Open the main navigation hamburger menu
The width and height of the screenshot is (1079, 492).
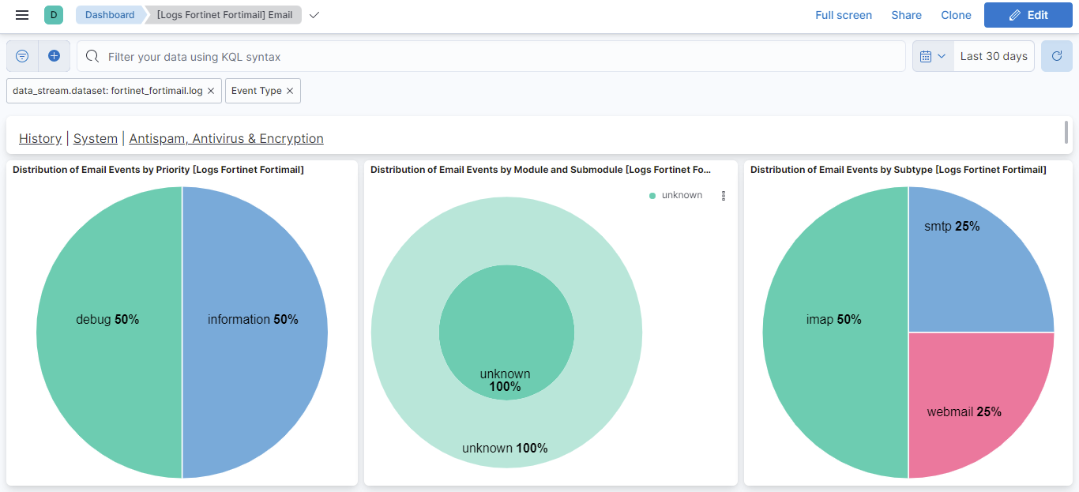click(21, 14)
